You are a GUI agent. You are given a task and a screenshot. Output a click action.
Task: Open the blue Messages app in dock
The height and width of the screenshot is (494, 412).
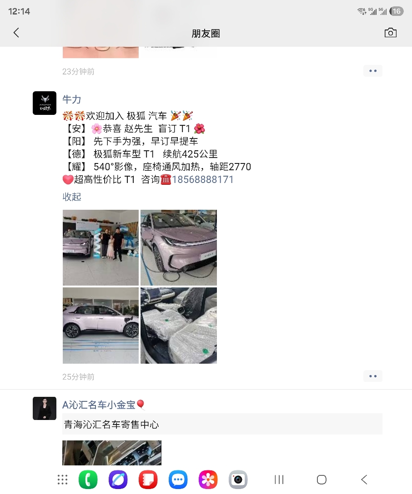click(178, 479)
